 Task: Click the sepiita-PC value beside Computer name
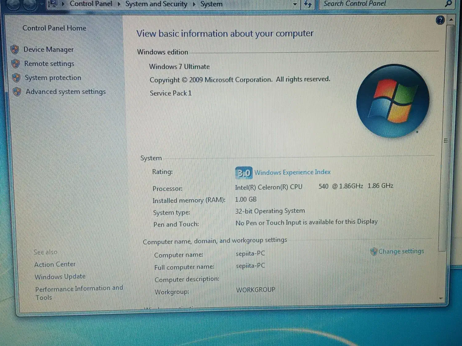(x=250, y=253)
